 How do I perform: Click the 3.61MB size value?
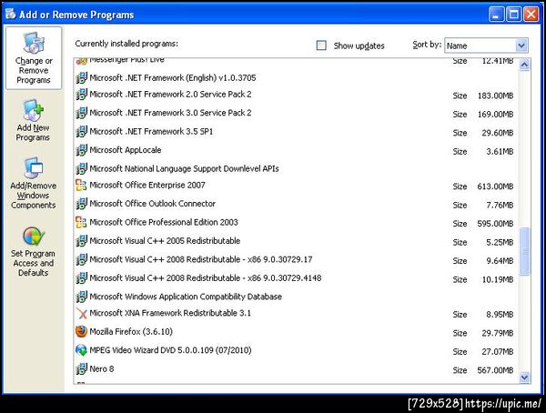tap(500, 152)
